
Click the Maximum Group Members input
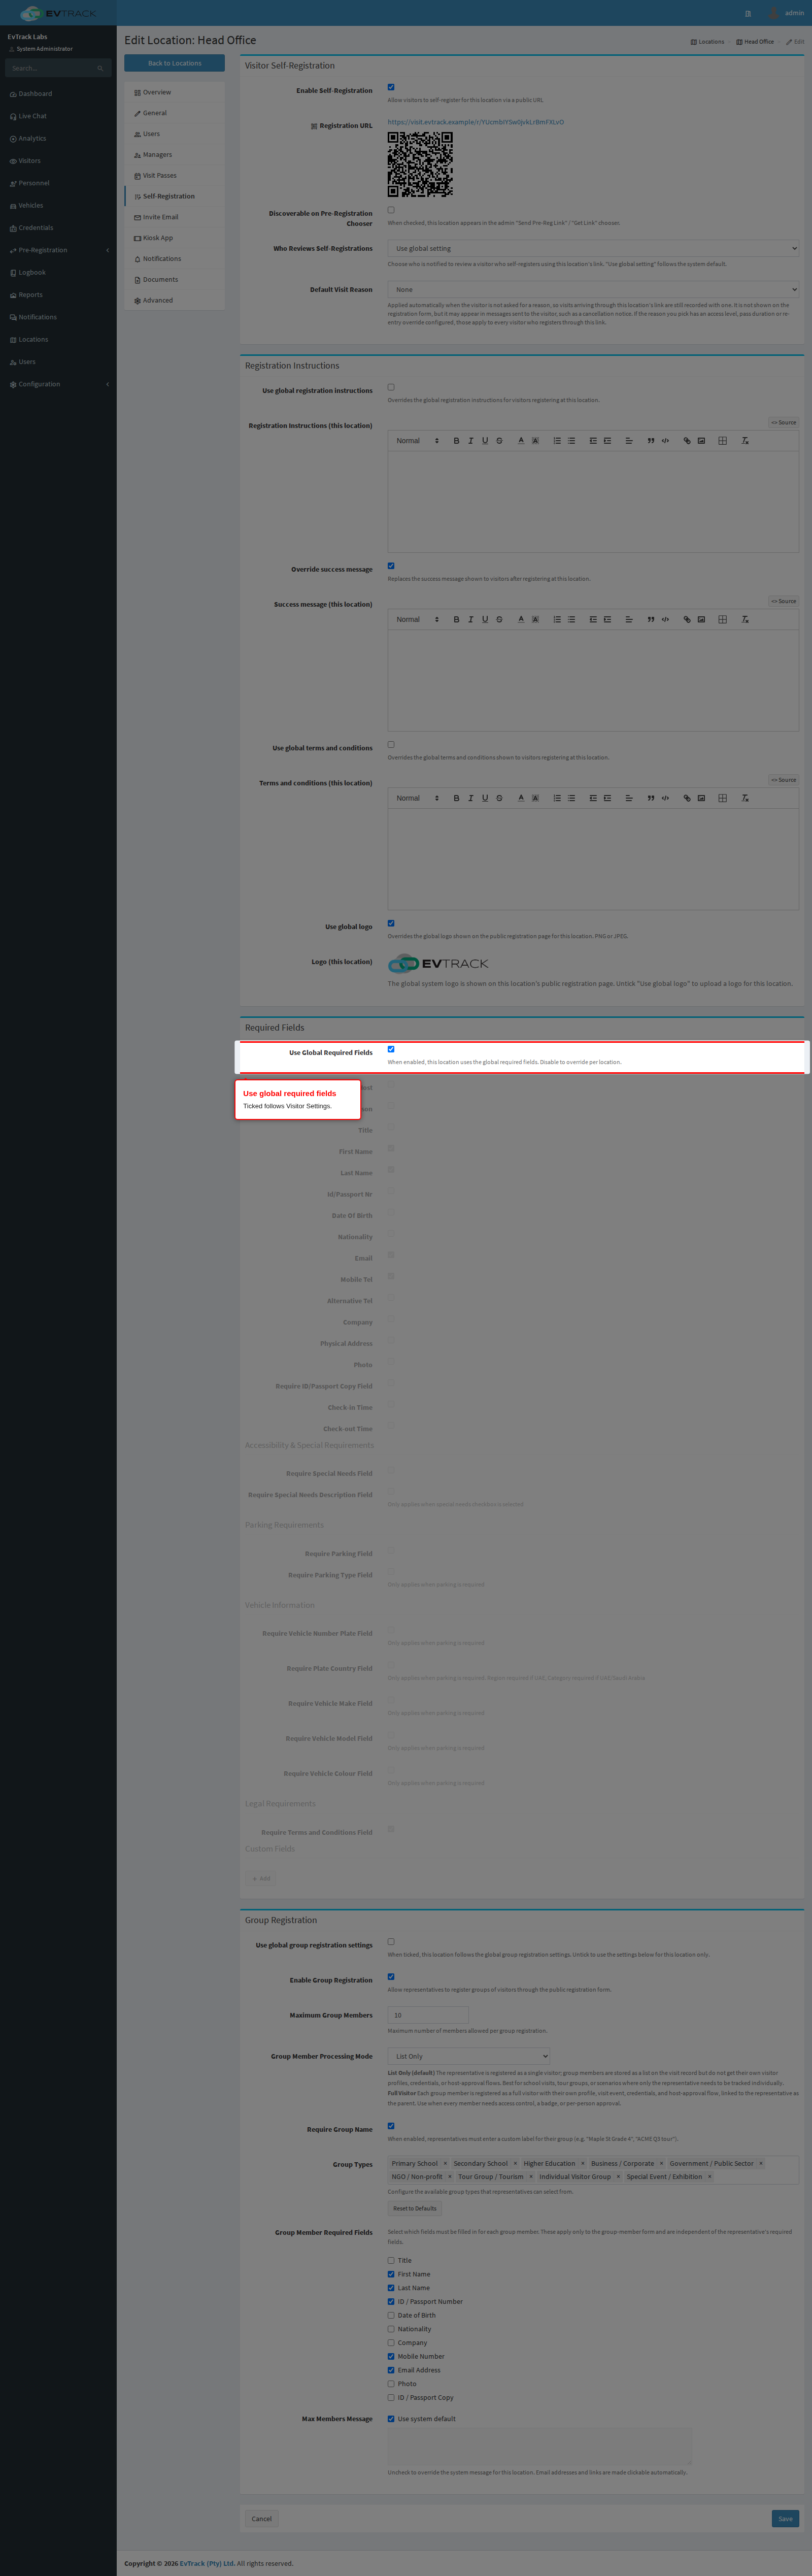pyautogui.click(x=428, y=2015)
